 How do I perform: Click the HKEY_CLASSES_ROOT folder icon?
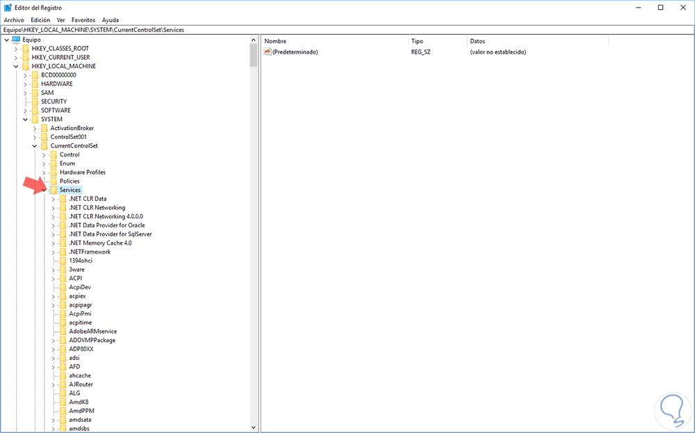tap(26, 49)
